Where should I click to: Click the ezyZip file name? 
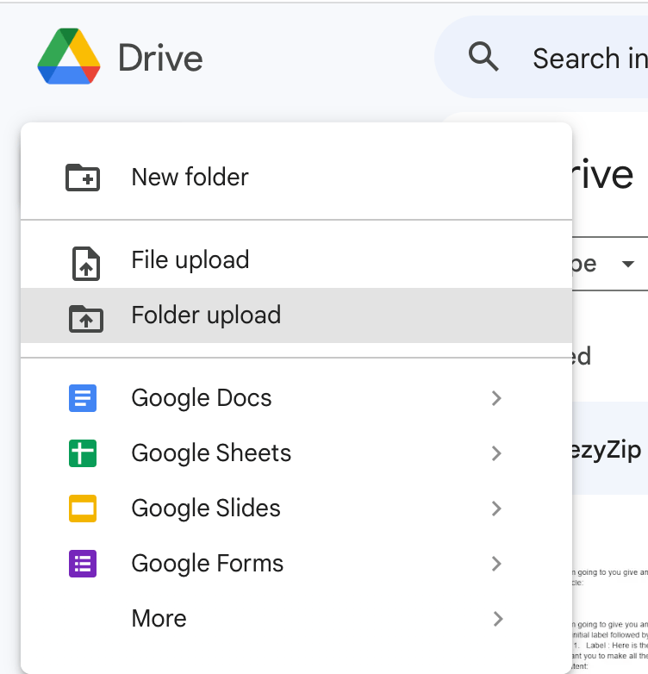click(x=607, y=450)
